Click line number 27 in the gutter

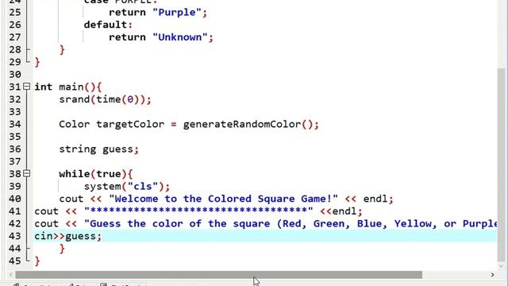click(x=15, y=37)
